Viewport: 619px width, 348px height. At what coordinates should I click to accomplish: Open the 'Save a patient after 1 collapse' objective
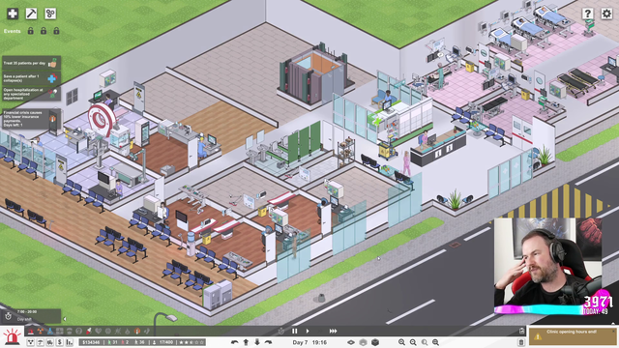pos(31,78)
